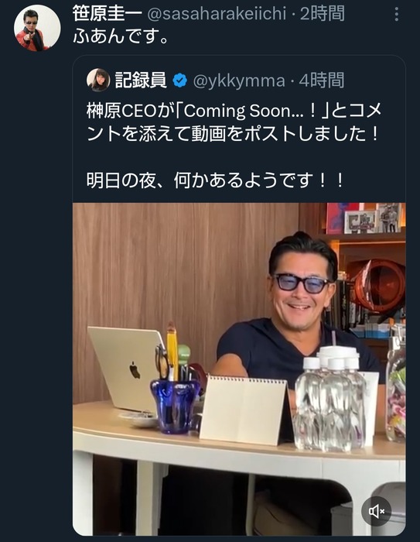Open the three-dot more options menu

point(397,15)
